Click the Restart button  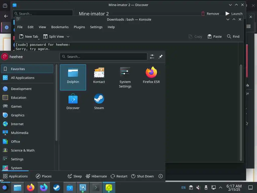[x=119, y=176]
